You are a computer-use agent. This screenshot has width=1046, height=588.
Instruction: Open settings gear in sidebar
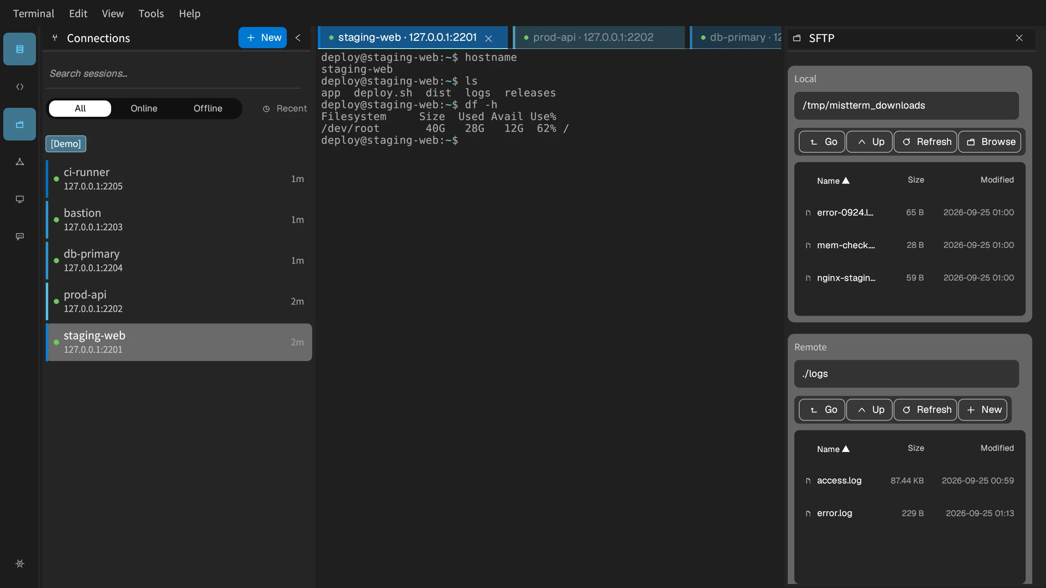[x=20, y=563]
